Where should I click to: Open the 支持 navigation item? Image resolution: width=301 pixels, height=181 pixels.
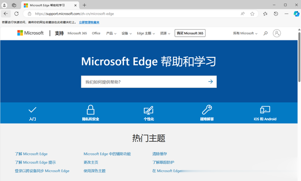click(x=59, y=33)
